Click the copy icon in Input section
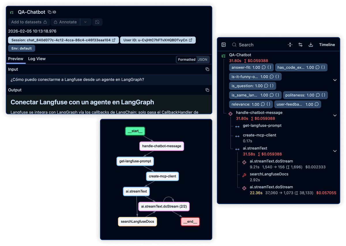This screenshot has height=246, width=346. coord(207,69)
